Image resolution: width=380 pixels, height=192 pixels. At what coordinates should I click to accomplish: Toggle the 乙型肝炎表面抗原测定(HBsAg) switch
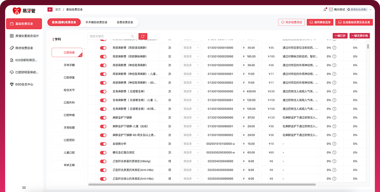click(x=103, y=162)
